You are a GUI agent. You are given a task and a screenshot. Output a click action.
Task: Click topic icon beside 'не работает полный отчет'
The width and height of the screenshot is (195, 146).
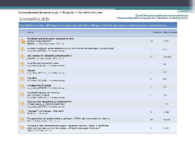pyautogui.click(x=22, y=64)
